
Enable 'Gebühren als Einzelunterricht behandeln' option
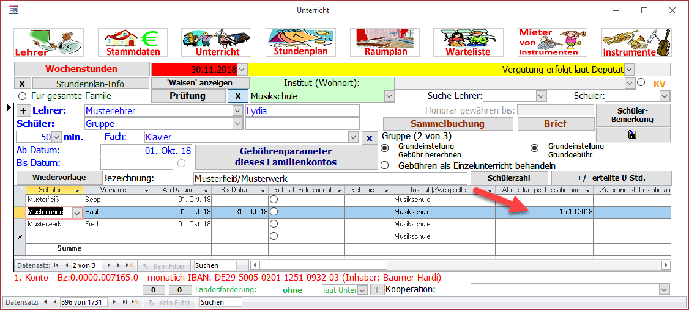(385, 165)
